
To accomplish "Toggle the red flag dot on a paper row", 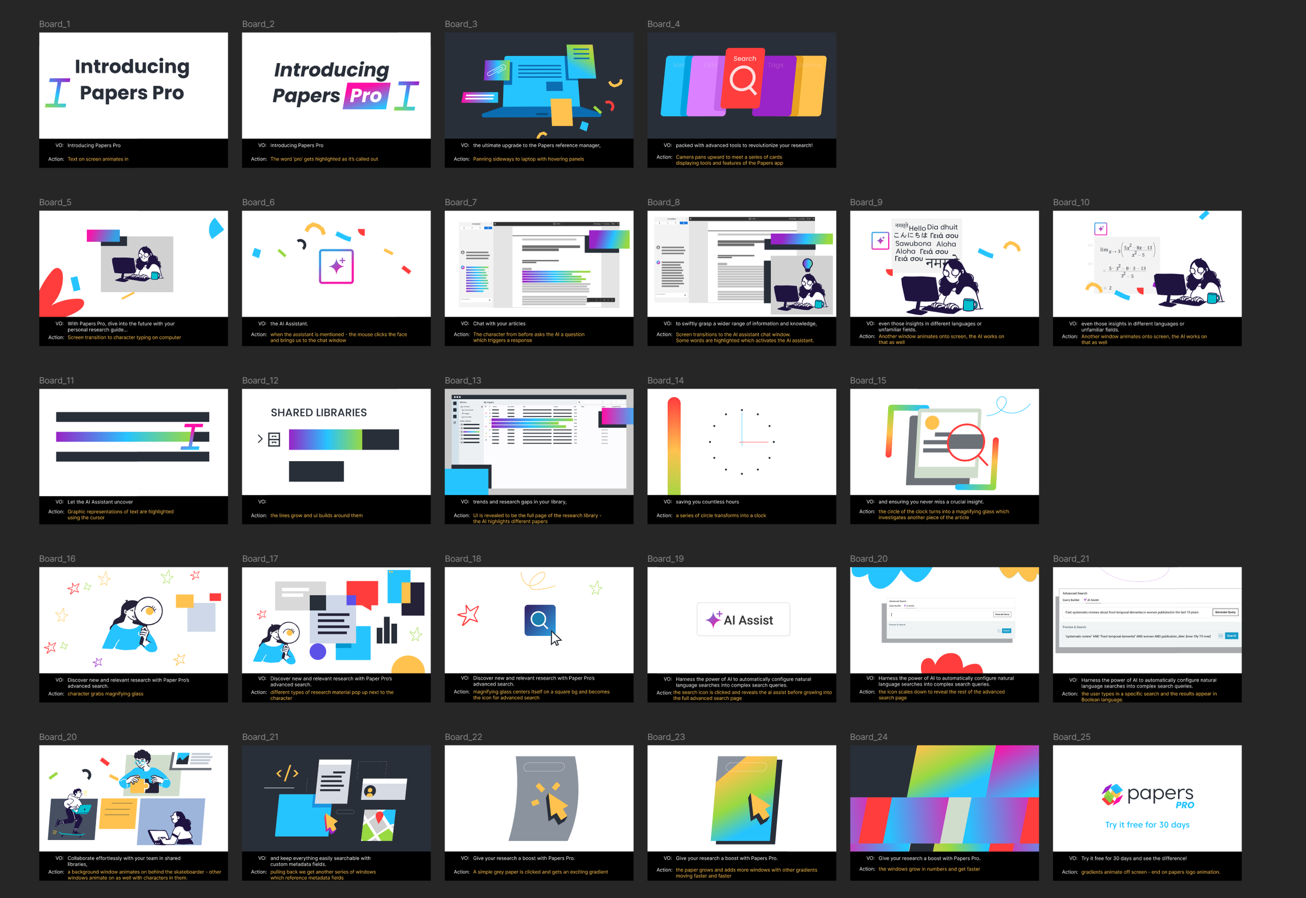I will point(487,413).
